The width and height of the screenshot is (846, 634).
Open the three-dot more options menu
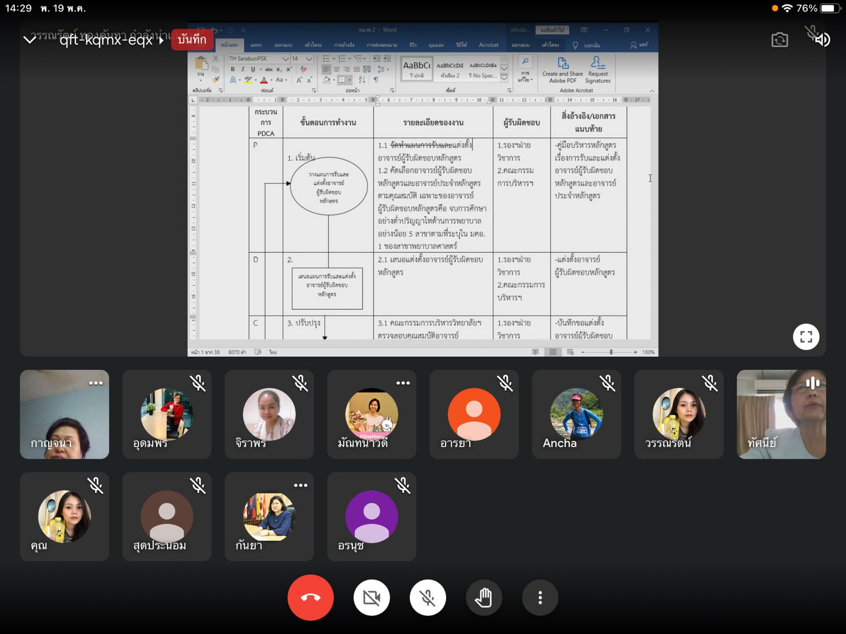tap(539, 597)
